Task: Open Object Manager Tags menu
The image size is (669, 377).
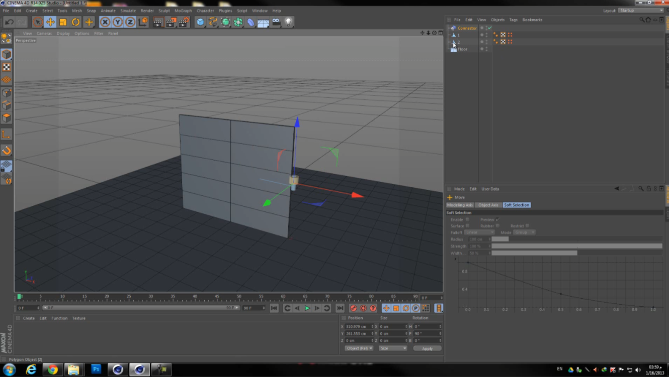Action: click(513, 20)
